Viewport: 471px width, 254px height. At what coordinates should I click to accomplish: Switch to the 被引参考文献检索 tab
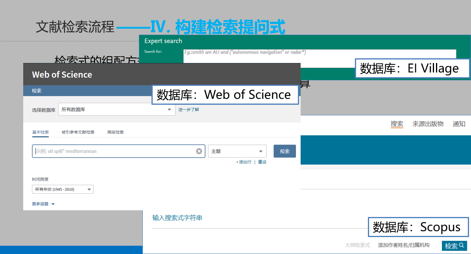78,132
